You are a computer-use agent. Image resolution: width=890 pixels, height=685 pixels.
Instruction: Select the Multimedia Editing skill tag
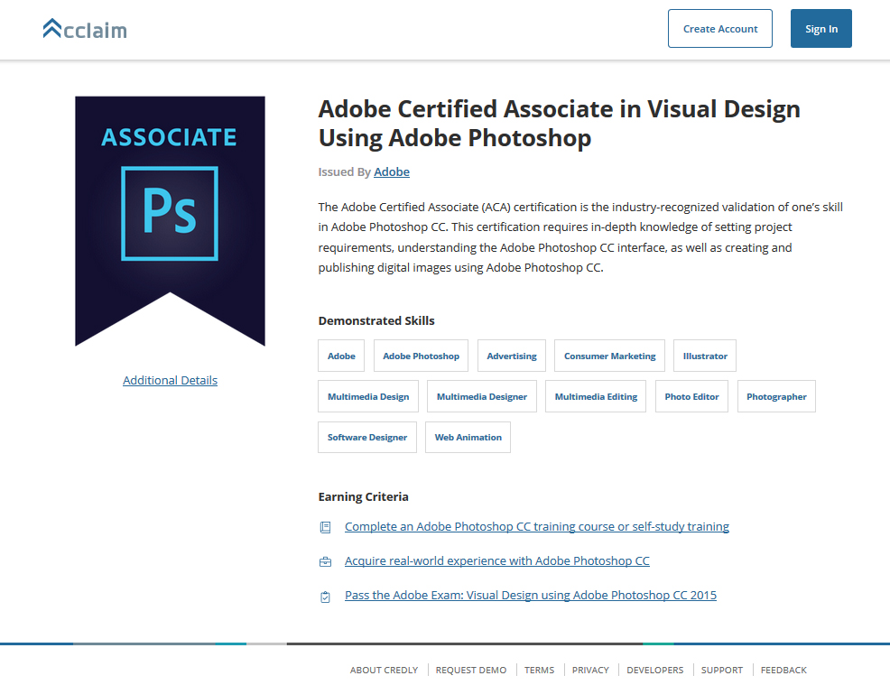click(596, 396)
